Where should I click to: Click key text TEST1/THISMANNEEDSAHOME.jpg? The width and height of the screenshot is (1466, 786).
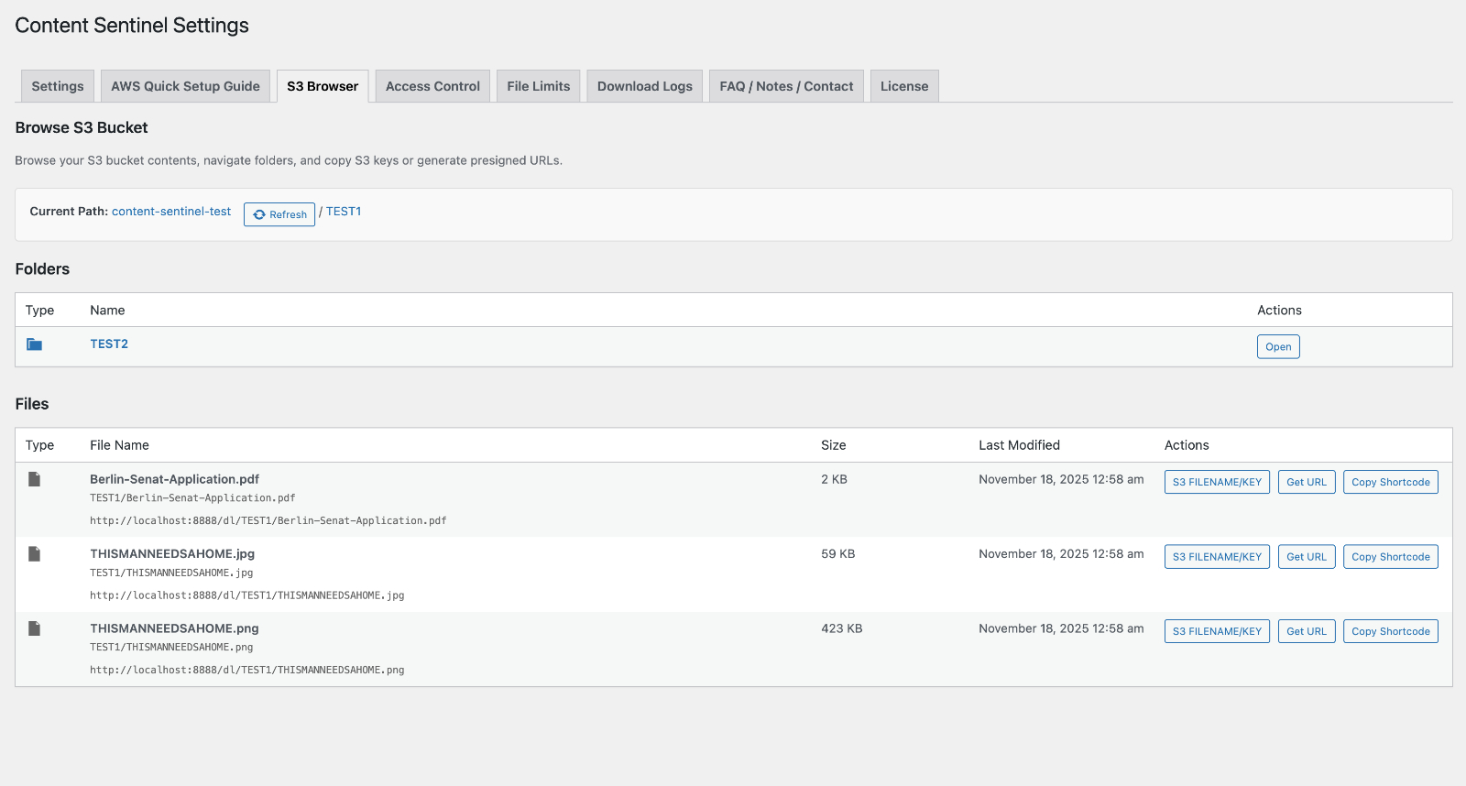click(x=171, y=573)
